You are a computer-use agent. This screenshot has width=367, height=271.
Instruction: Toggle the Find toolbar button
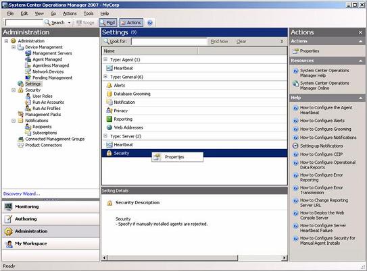point(107,23)
